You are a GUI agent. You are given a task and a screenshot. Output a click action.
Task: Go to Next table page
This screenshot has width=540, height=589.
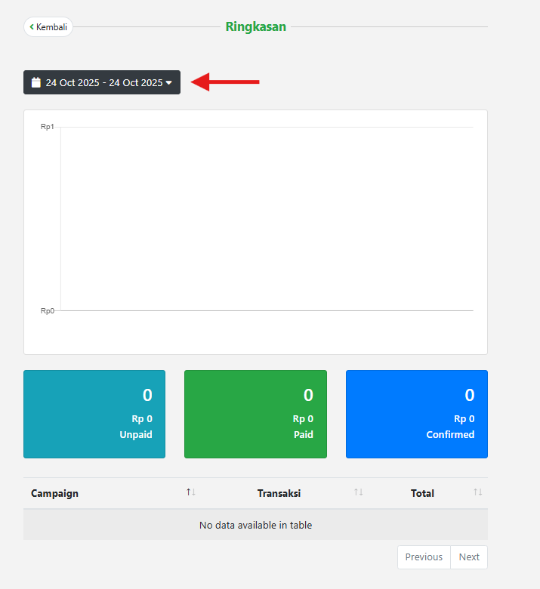coord(469,557)
